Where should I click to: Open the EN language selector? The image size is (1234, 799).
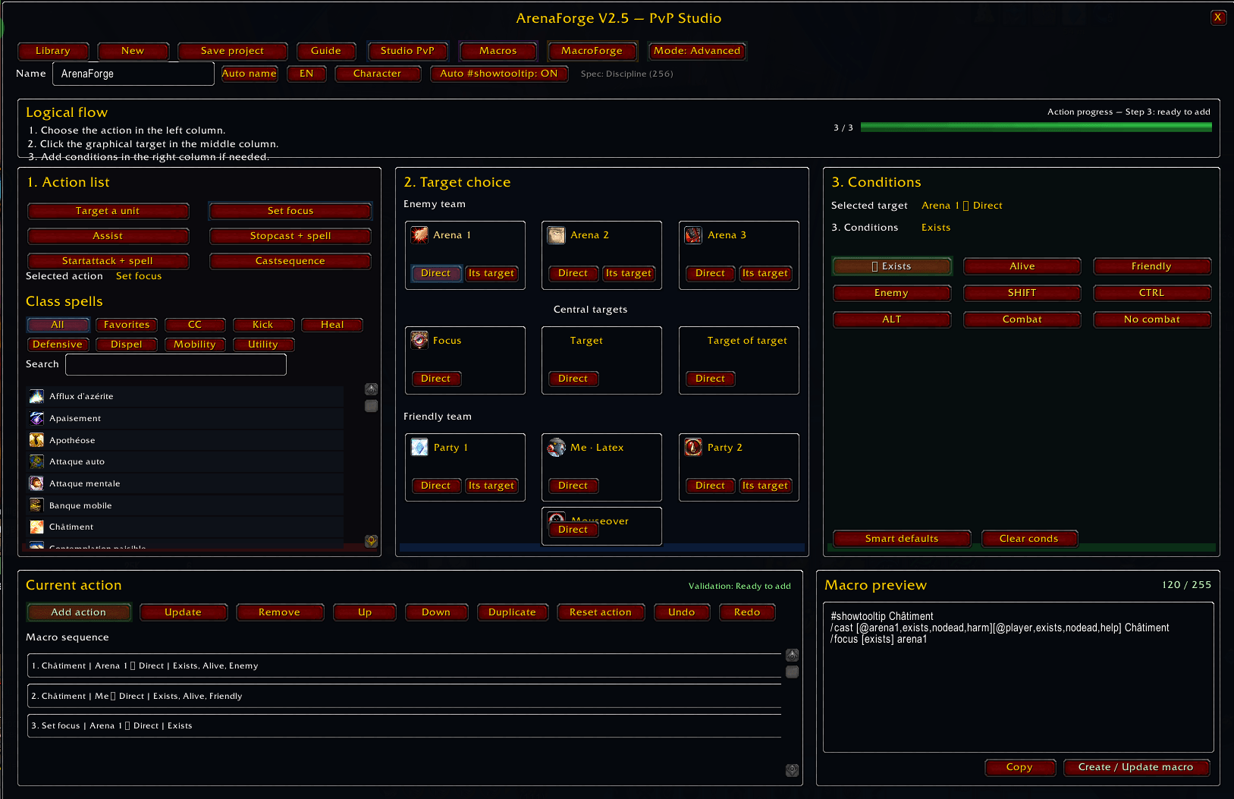[x=306, y=74]
